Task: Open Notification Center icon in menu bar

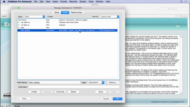Action: (186, 1)
